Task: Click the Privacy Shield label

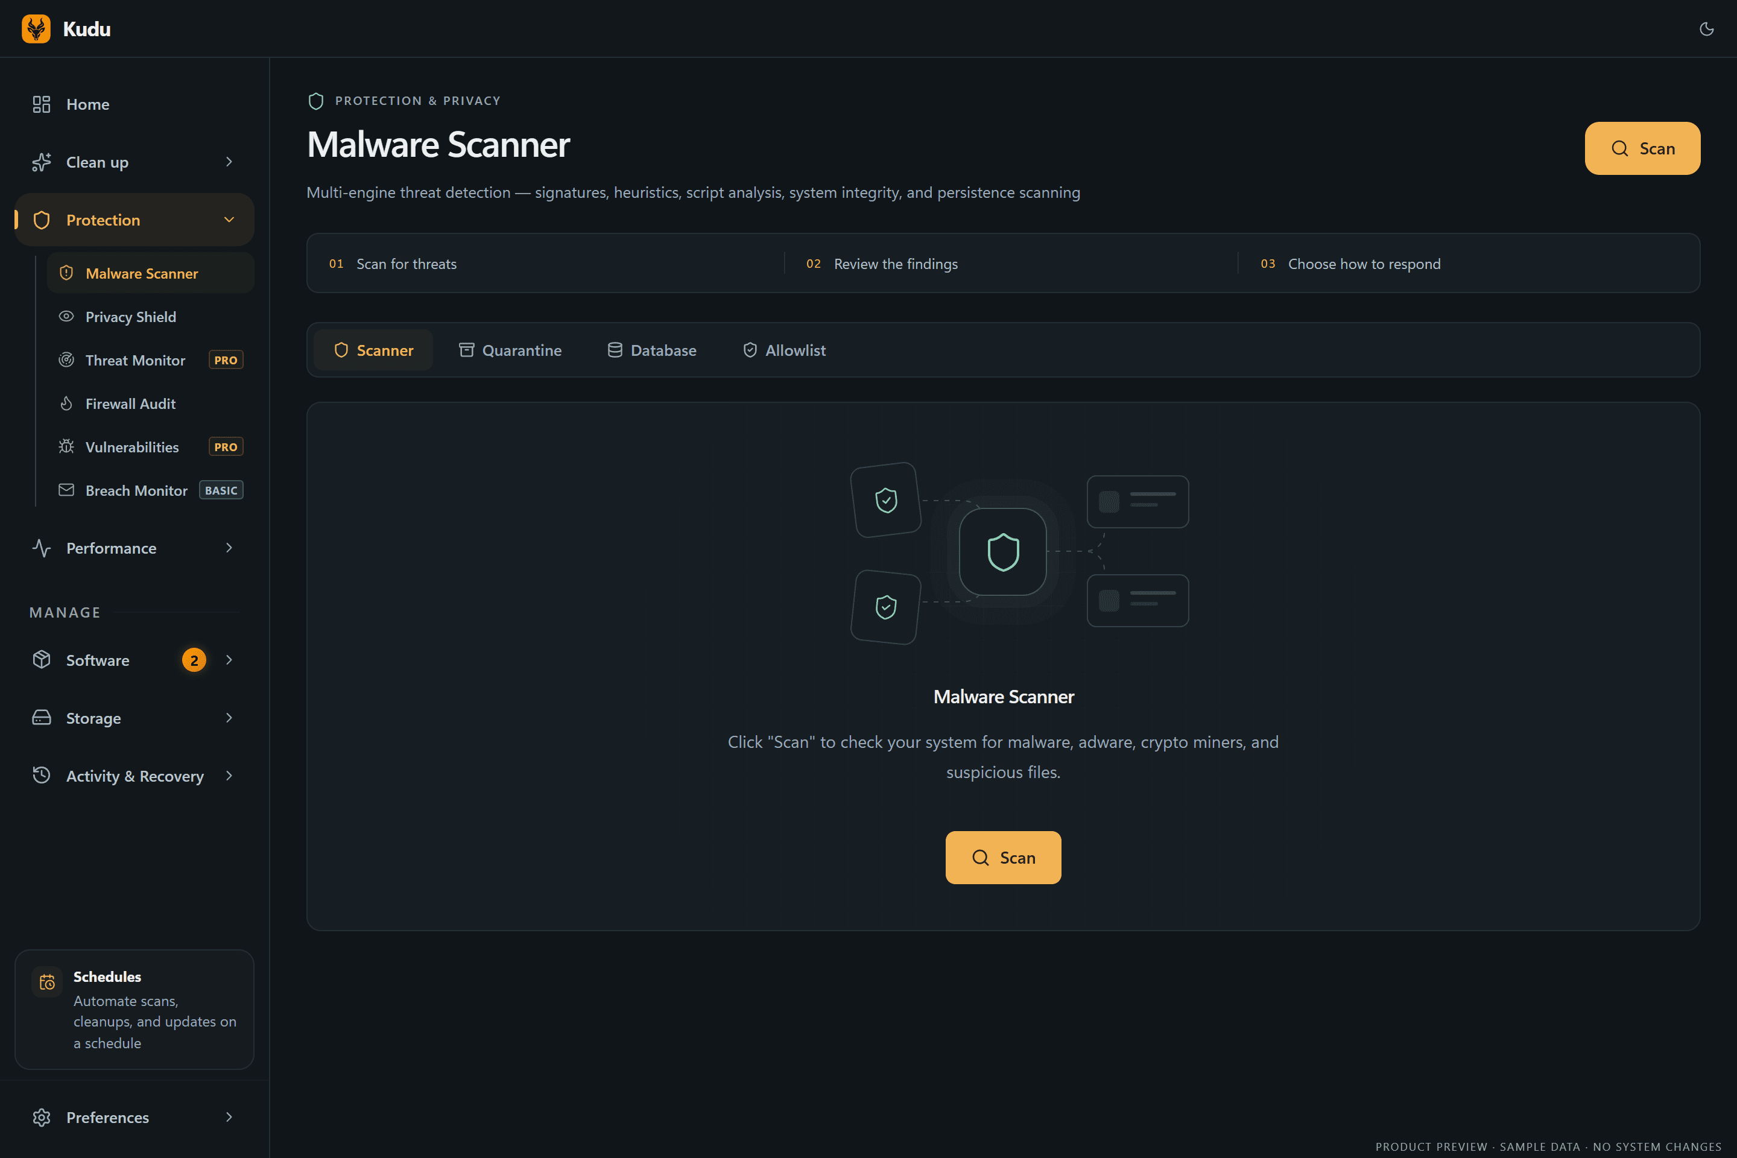Action: point(131,317)
